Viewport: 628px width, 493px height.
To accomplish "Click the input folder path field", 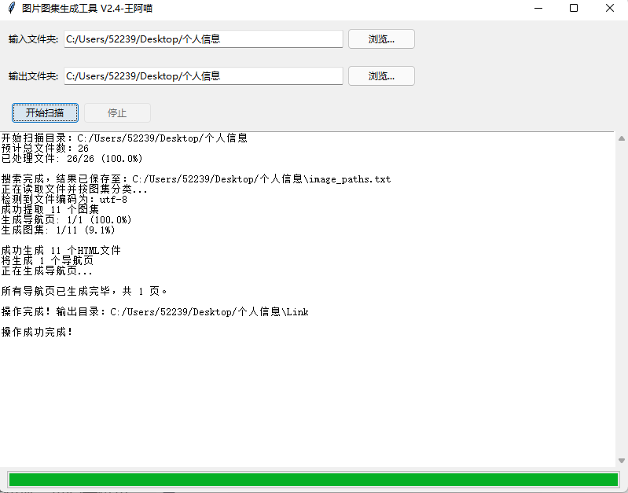I will pos(204,39).
